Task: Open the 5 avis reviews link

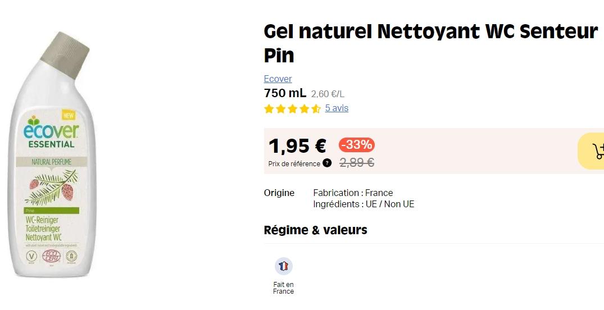Action: click(337, 108)
